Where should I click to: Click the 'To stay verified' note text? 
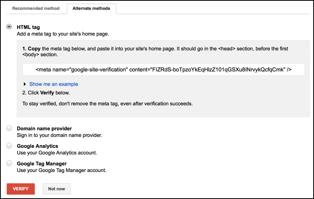tap(107, 104)
